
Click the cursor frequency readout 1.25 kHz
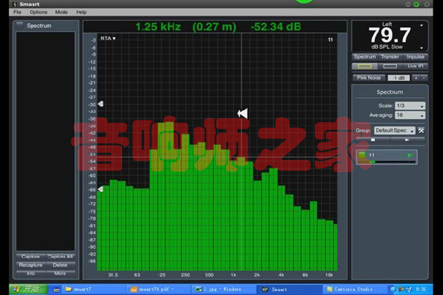(x=158, y=27)
